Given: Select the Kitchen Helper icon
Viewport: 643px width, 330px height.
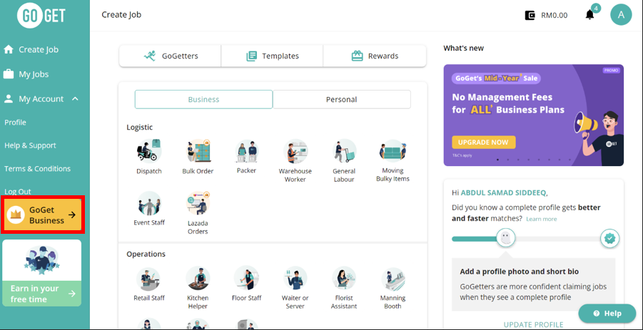Looking at the screenshot, I should [198, 279].
